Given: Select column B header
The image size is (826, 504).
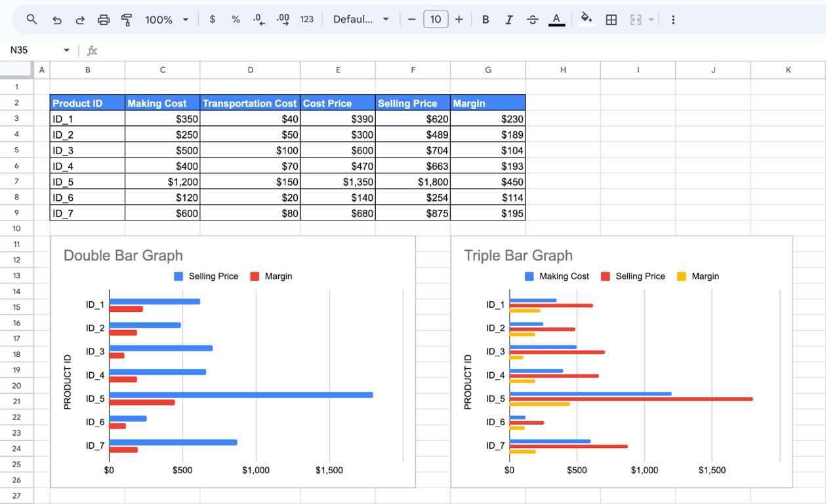Looking at the screenshot, I should pyautogui.click(x=87, y=70).
